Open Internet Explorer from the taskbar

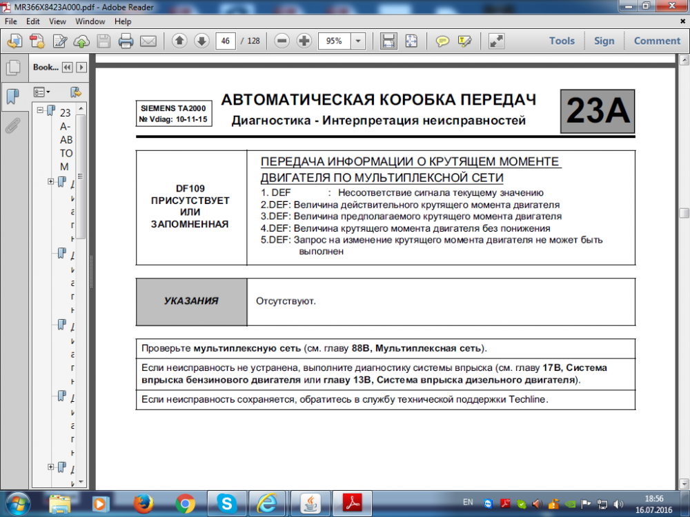tap(268, 504)
